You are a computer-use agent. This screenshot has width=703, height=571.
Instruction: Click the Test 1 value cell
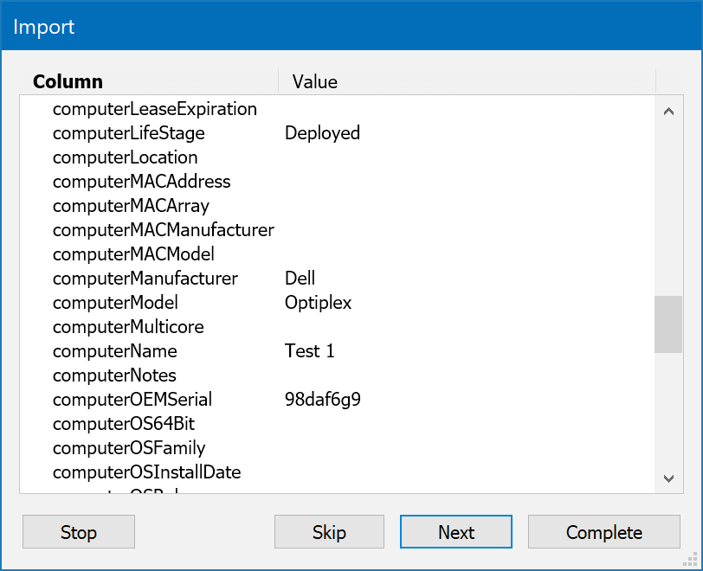(x=308, y=351)
